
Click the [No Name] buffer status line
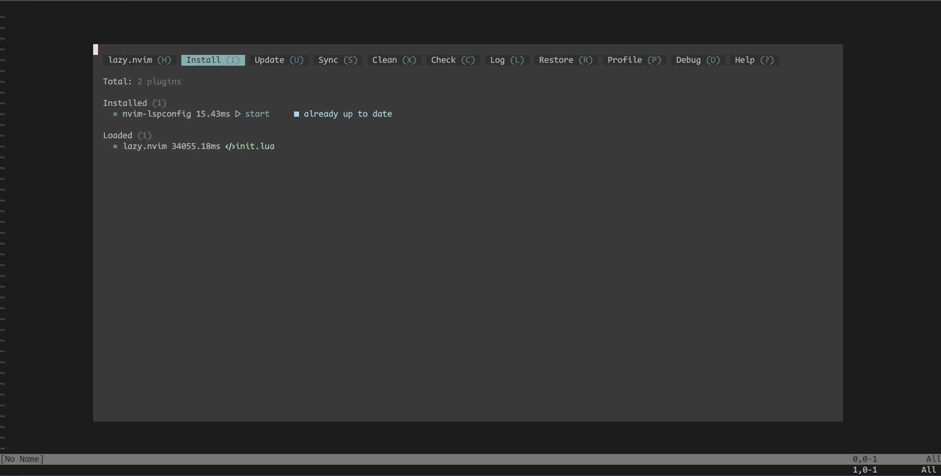[x=22, y=459]
